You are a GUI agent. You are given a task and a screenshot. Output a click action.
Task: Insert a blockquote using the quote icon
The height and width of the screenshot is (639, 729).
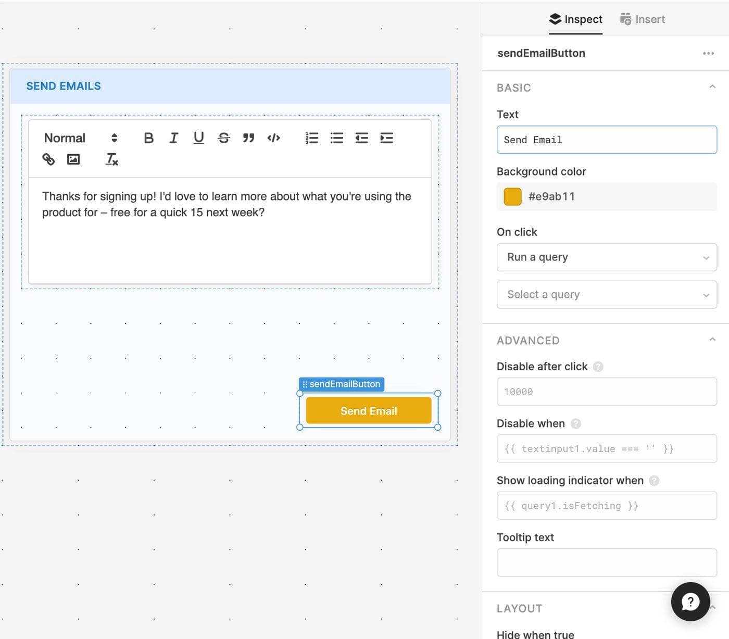[248, 138]
